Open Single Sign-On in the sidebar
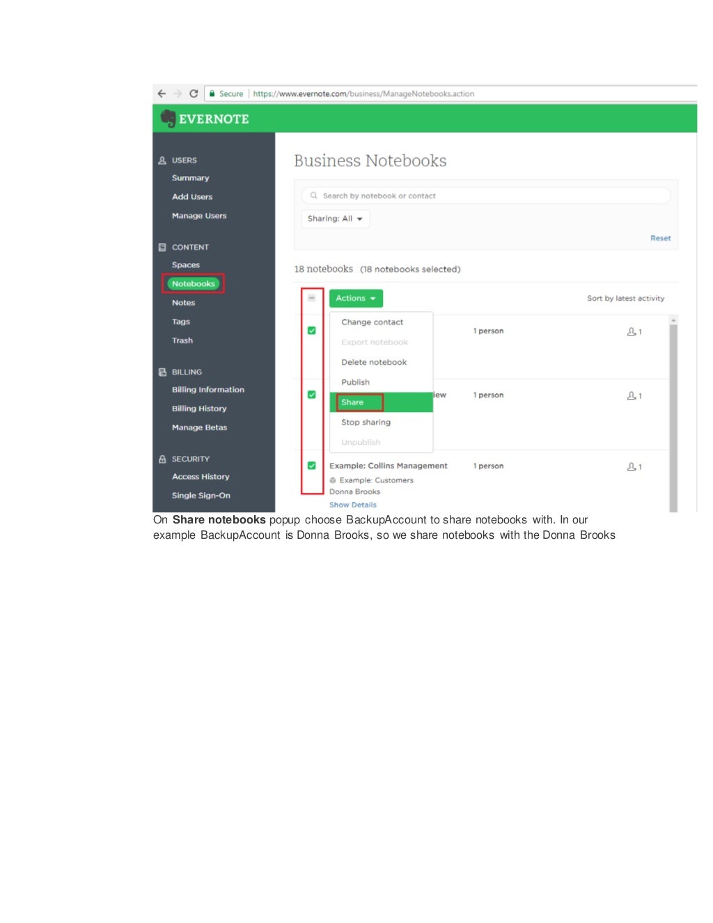This screenshot has height=923, width=713. click(x=201, y=496)
